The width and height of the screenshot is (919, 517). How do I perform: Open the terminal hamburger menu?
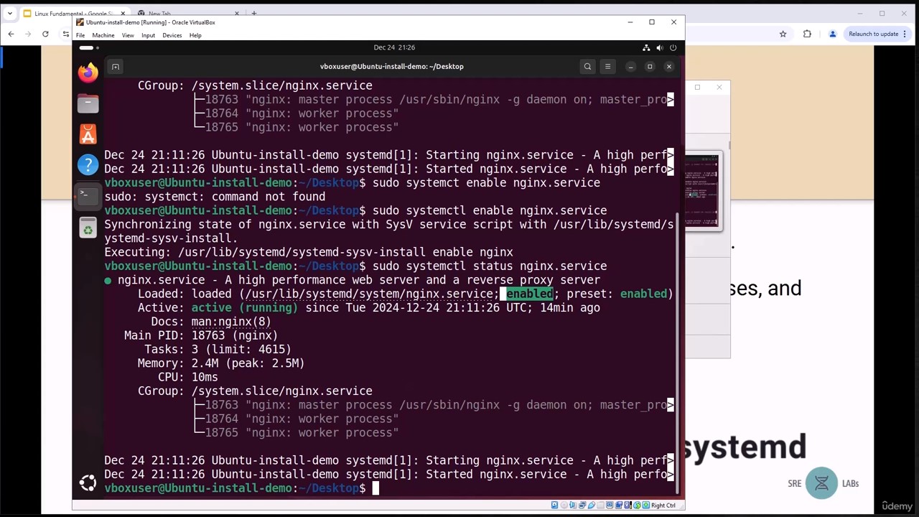[x=607, y=66]
